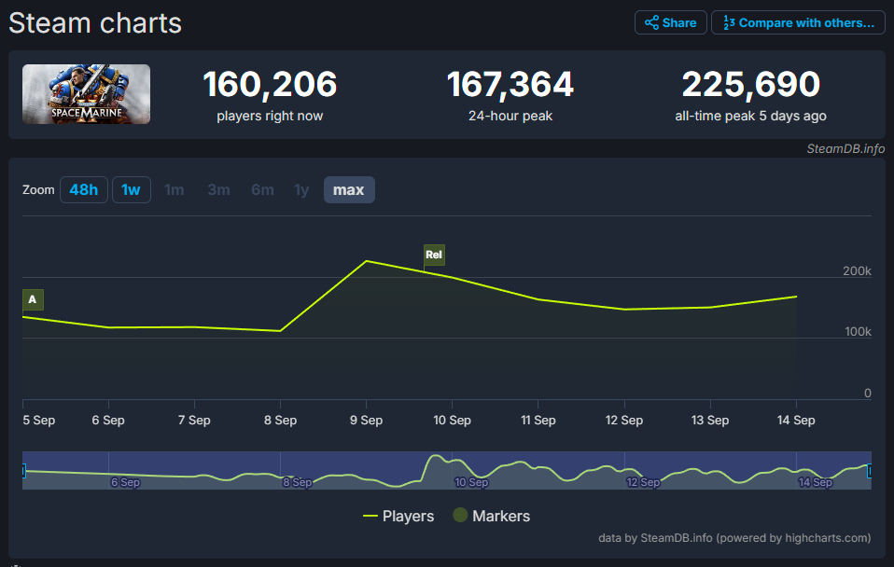
Task: Click the Space Marine game thumbnail
Action: point(86,94)
